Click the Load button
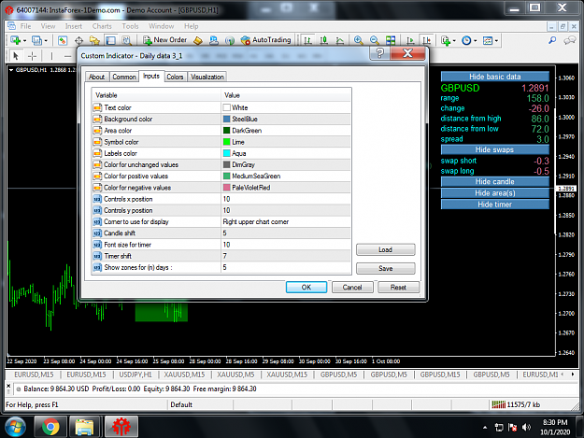The height and width of the screenshot is (438, 584). click(x=386, y=249)
